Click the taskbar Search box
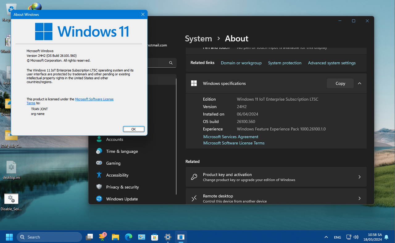Screen dimensions: 395x243 [49, 237]
